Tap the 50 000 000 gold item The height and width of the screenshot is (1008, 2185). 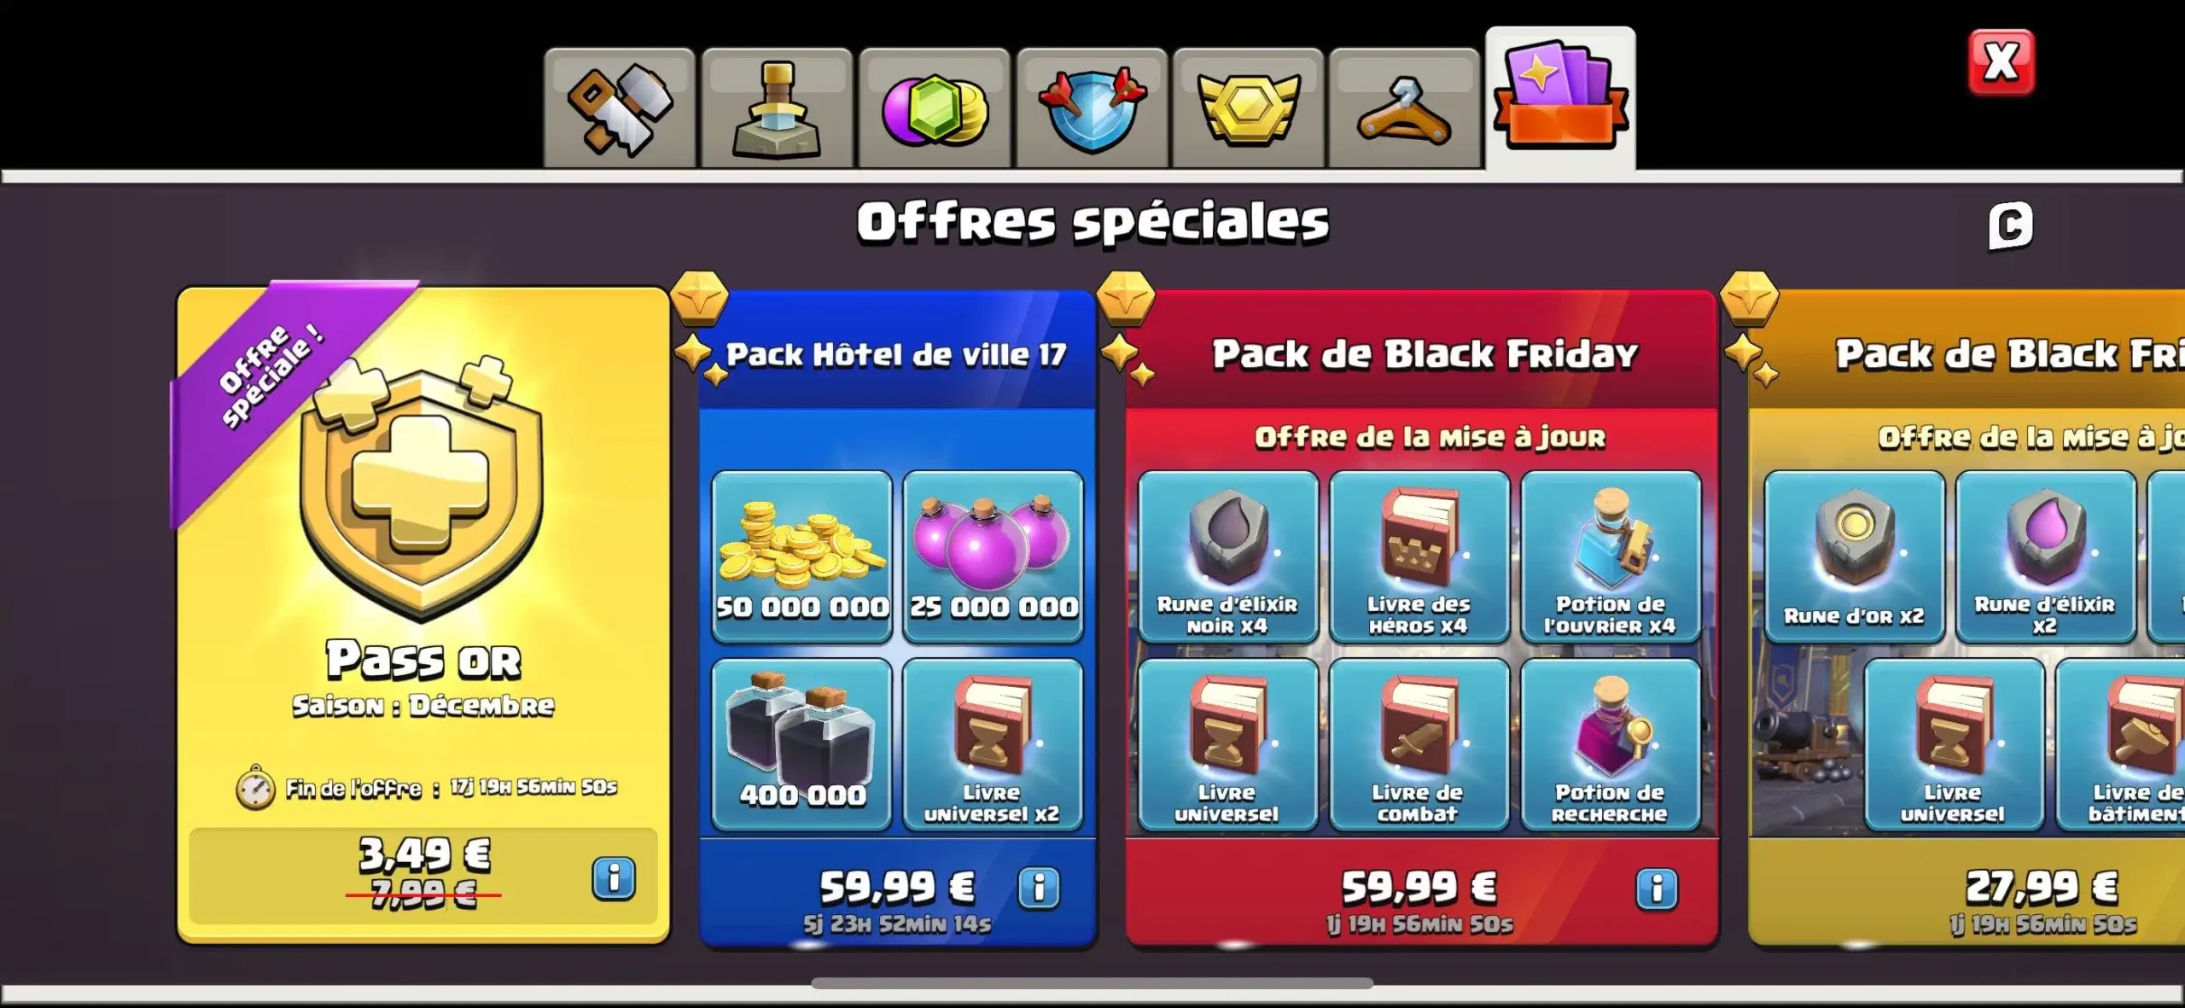tap(802, 556)
